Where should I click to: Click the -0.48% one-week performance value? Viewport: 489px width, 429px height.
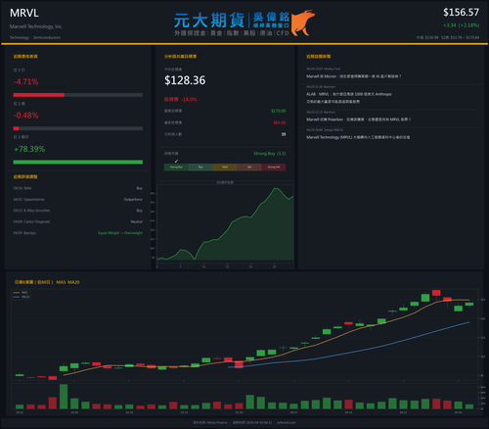click(x=25, y=116)
